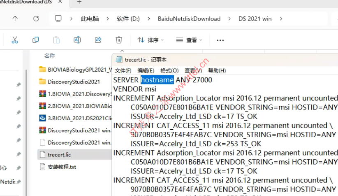Go up one folder level arrow
Image resolution: width=338 pixels, height=196 pixels.
point(15,19)
